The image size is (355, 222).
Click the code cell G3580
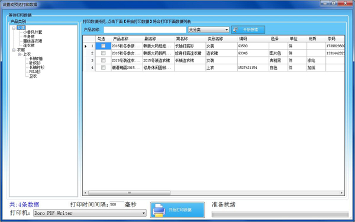253,46
